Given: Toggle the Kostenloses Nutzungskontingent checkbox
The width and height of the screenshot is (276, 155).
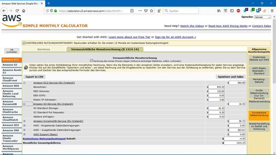Looking at the screenshot, I should tap(24, 43).
